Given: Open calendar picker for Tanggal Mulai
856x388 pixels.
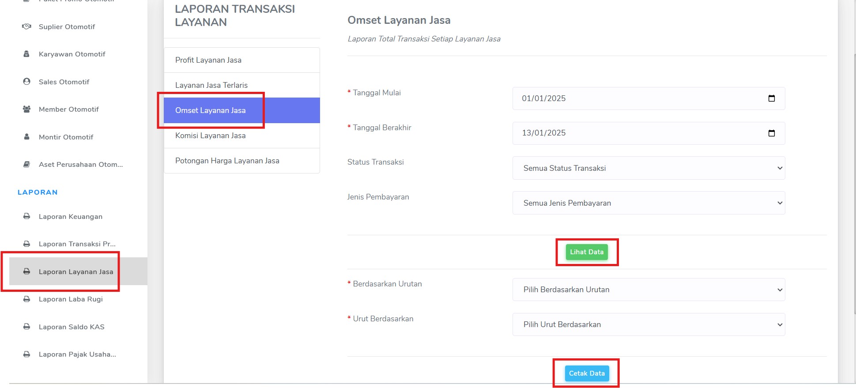Looking at the screenshot, I should click(771, 98).
